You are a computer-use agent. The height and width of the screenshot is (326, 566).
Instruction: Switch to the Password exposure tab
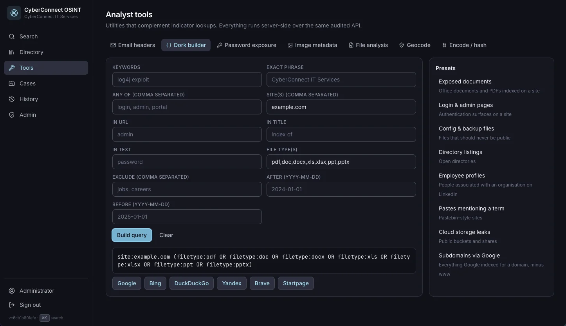(247, 45)
